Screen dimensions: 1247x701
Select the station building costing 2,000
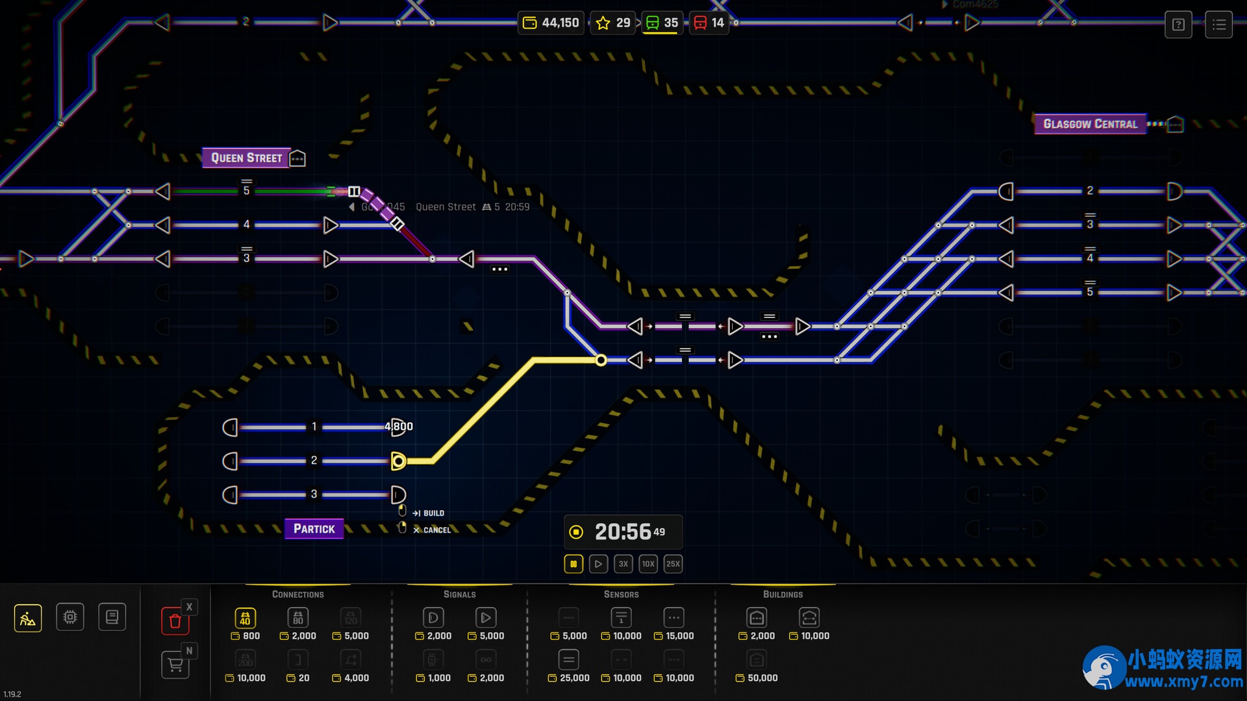pos(757,618)
